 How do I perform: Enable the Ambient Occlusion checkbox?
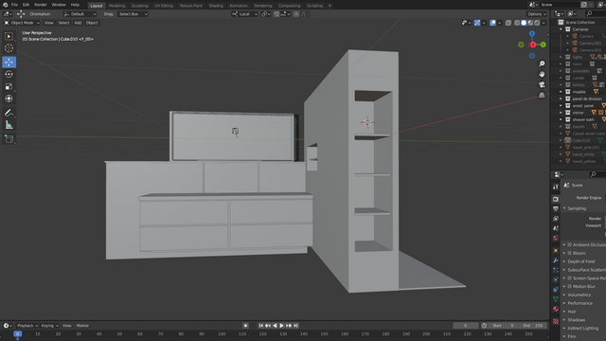(x=570, y=244)
